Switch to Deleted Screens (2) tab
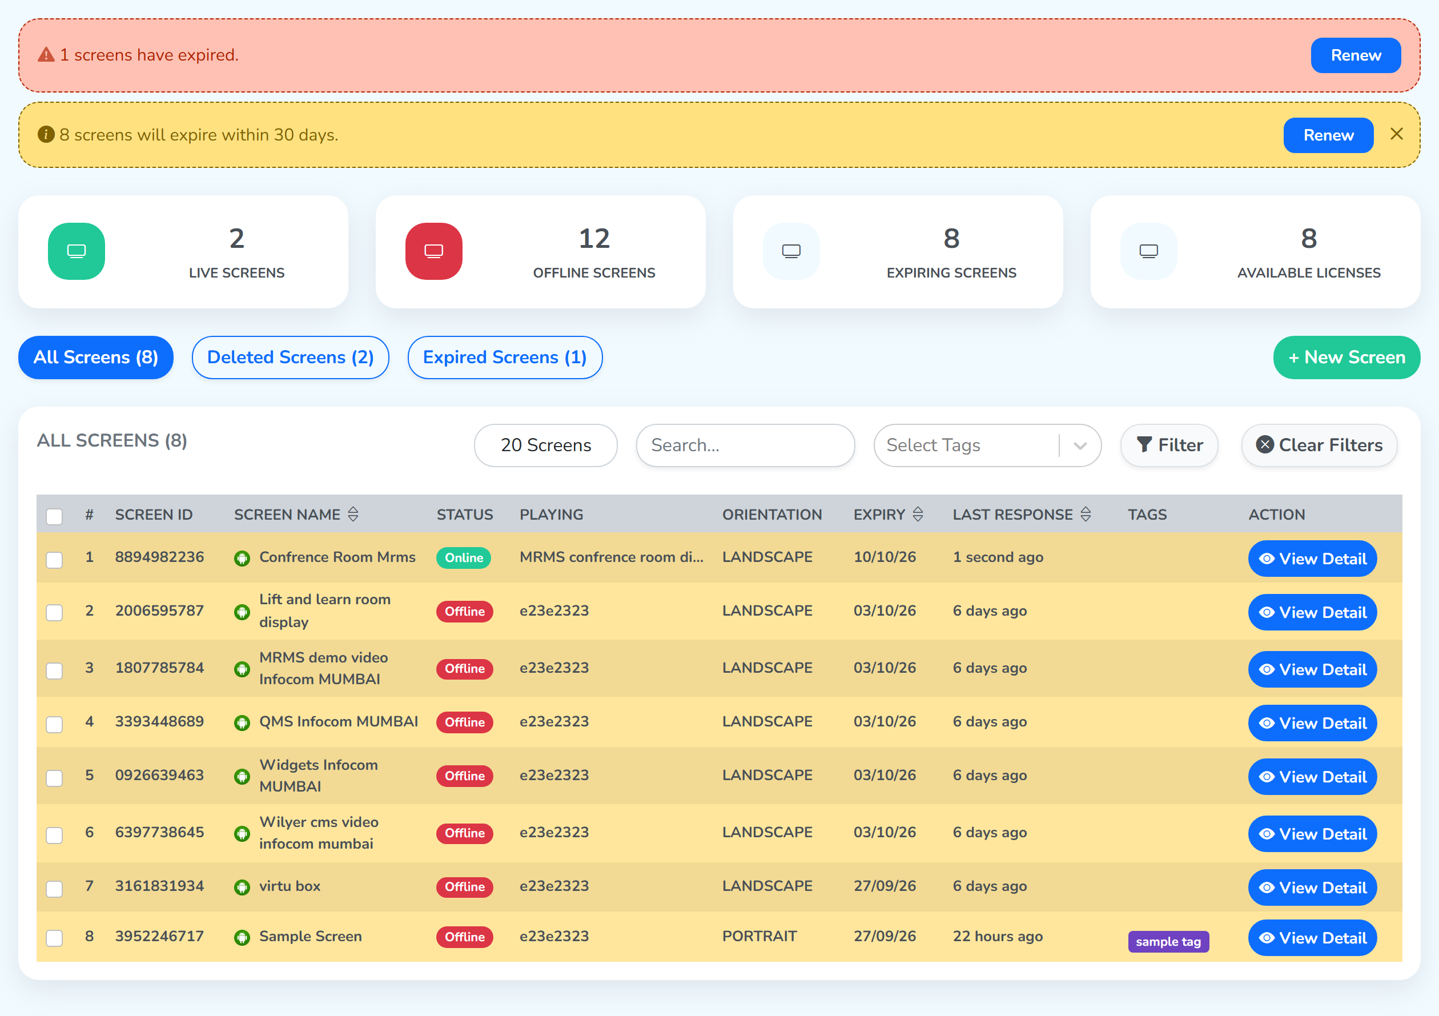Image resolution: width=1439 pixels, height=1016 pixels. click(290, 358)
